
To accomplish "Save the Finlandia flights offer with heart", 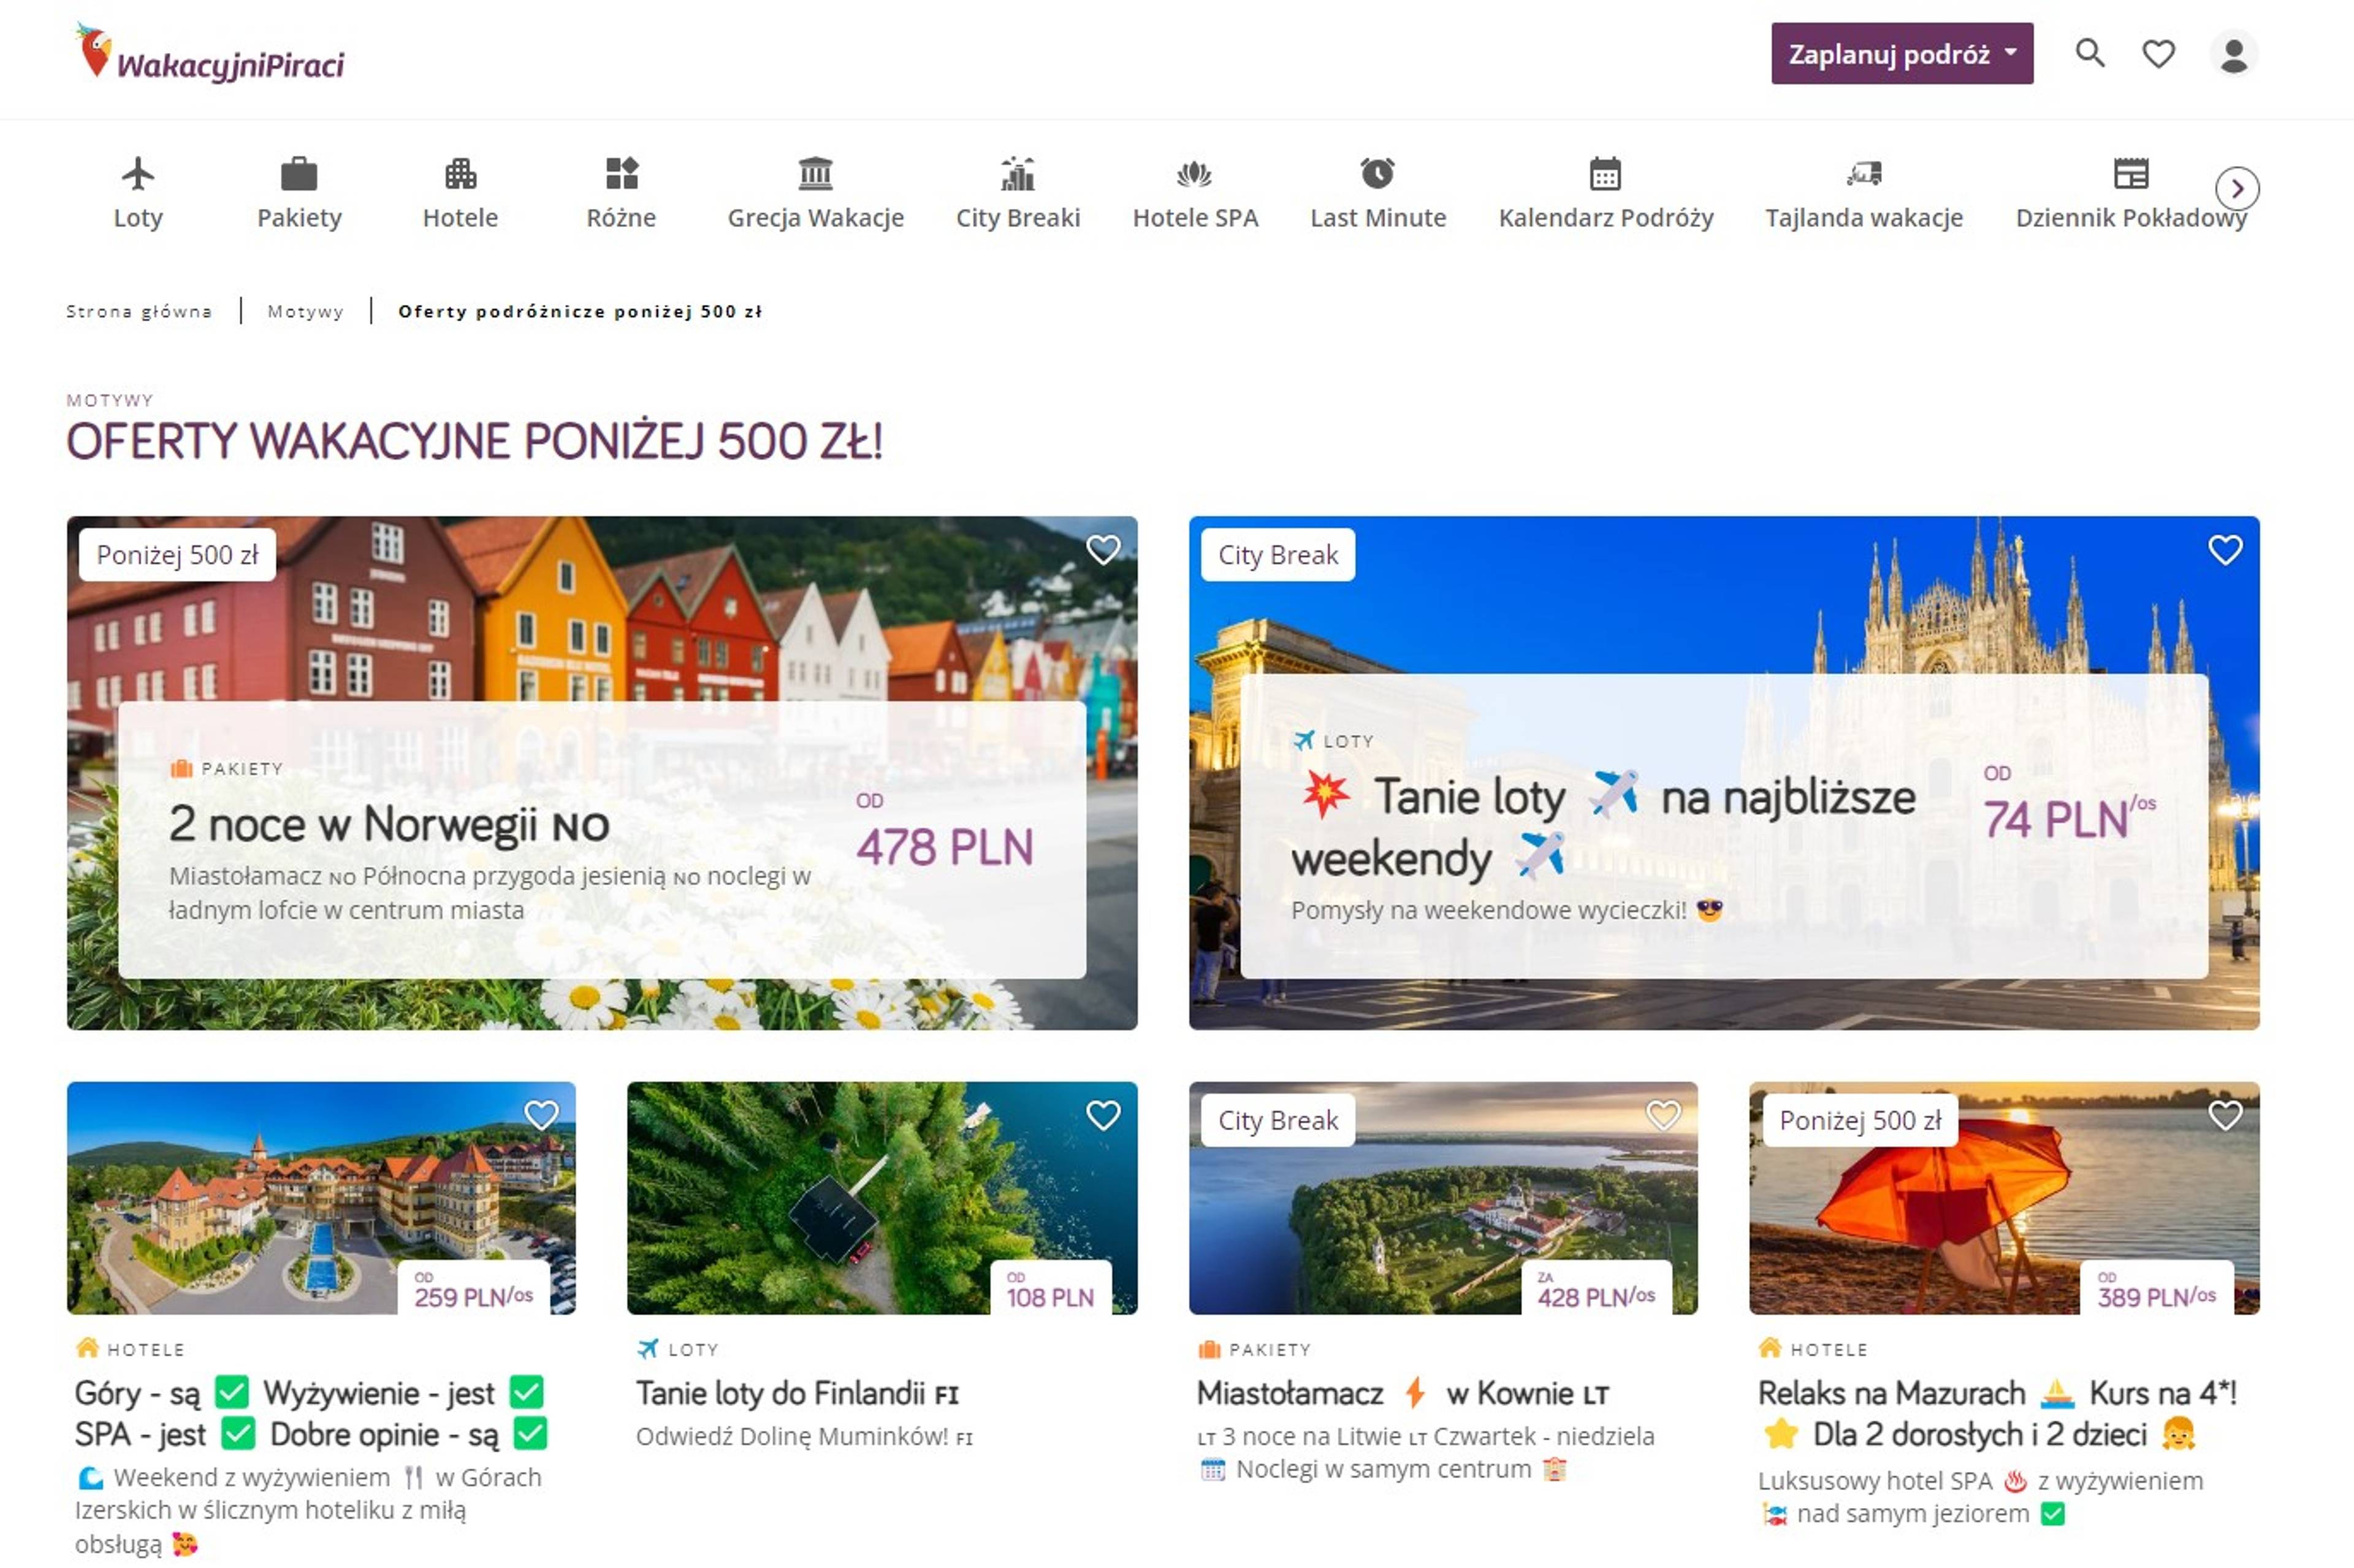I will point(1103,1115).
